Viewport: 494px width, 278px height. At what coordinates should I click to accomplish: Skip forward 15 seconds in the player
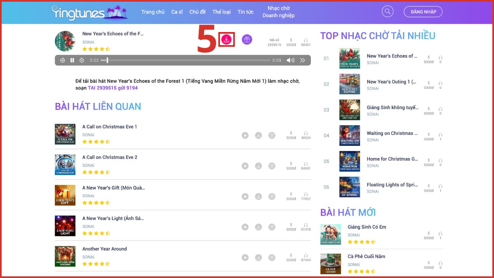(82, 60)
